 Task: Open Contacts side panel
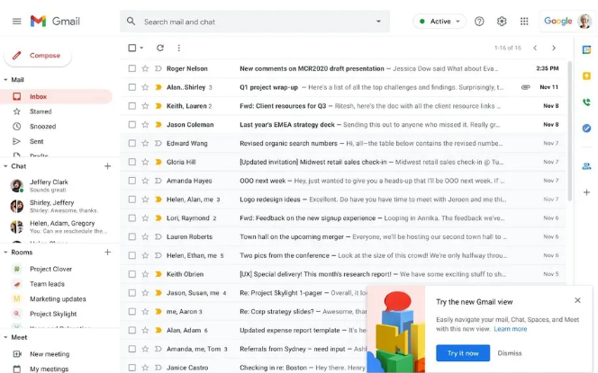point(586,166)
